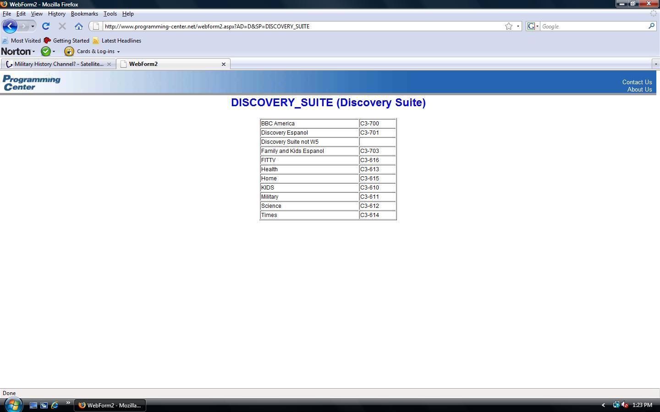Select the KIDS channel cell
Image resolution: width=660 pixels, height=412 pixels.
pos(309,188)
